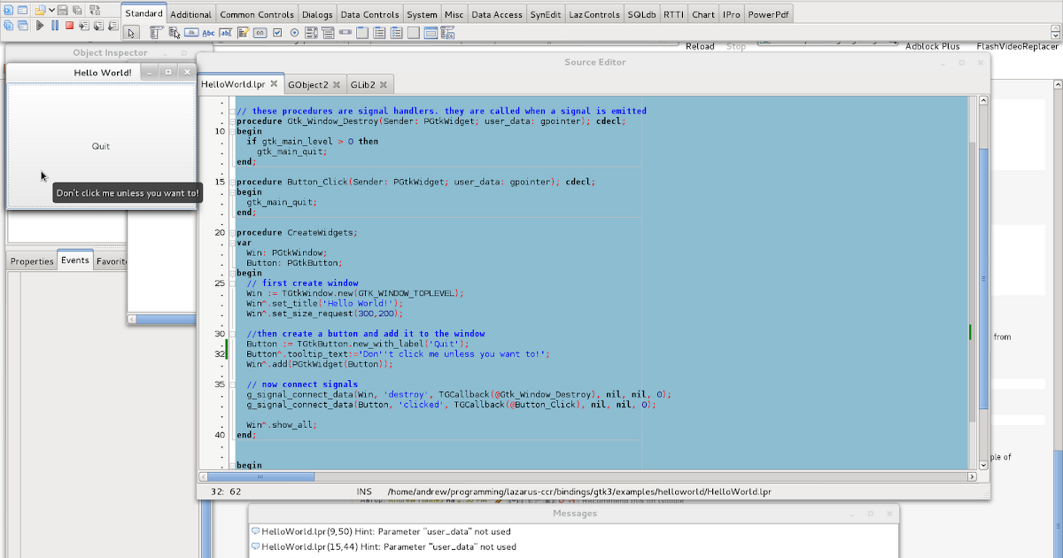Switch to the System palette tab
Viewport: 1063px width, 558px height.
(x=422, y=14)
